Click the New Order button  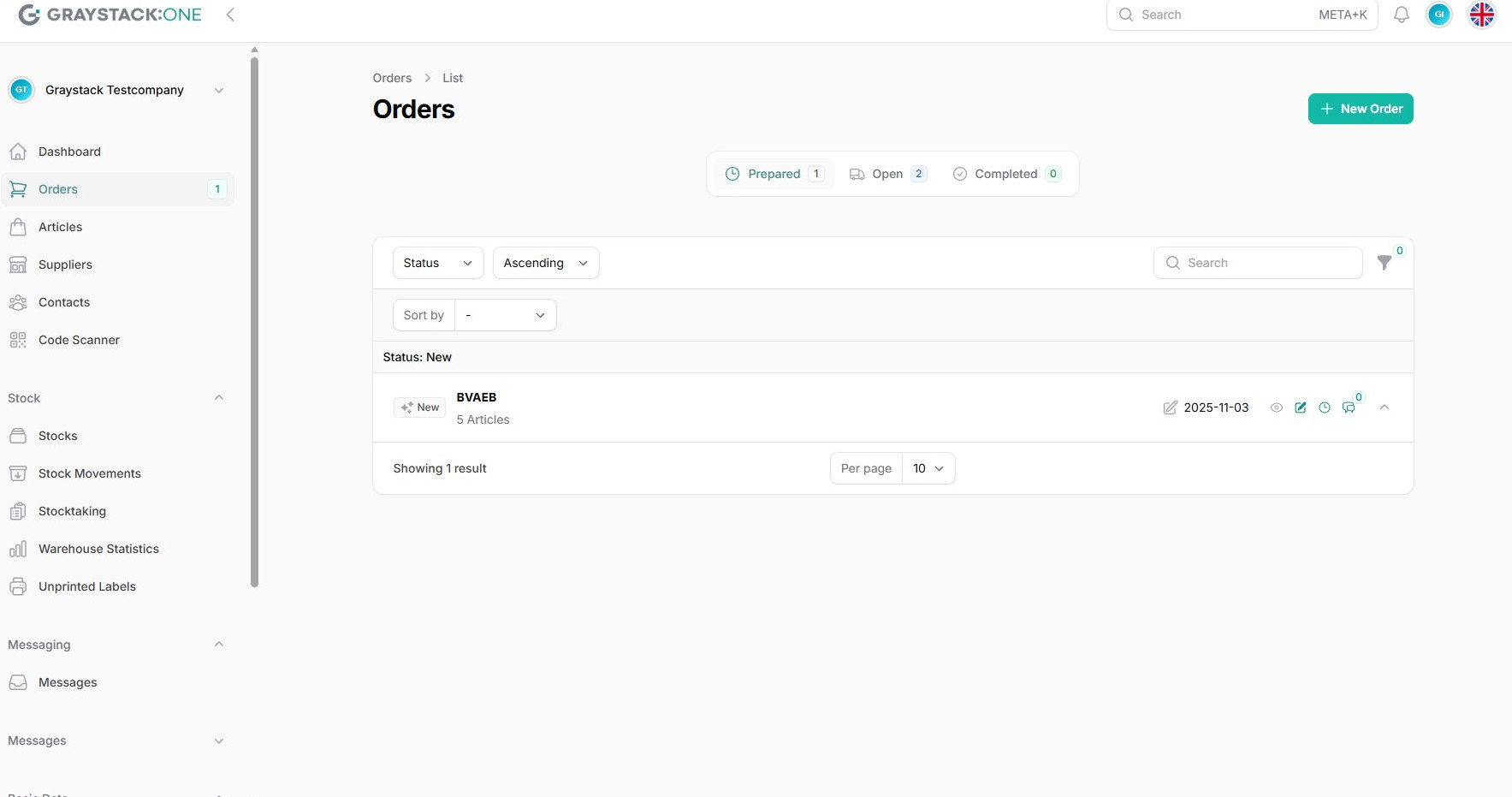click(x=1360, y=109)
